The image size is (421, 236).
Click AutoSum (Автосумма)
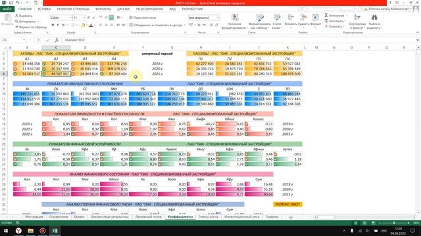click(335, 16)
